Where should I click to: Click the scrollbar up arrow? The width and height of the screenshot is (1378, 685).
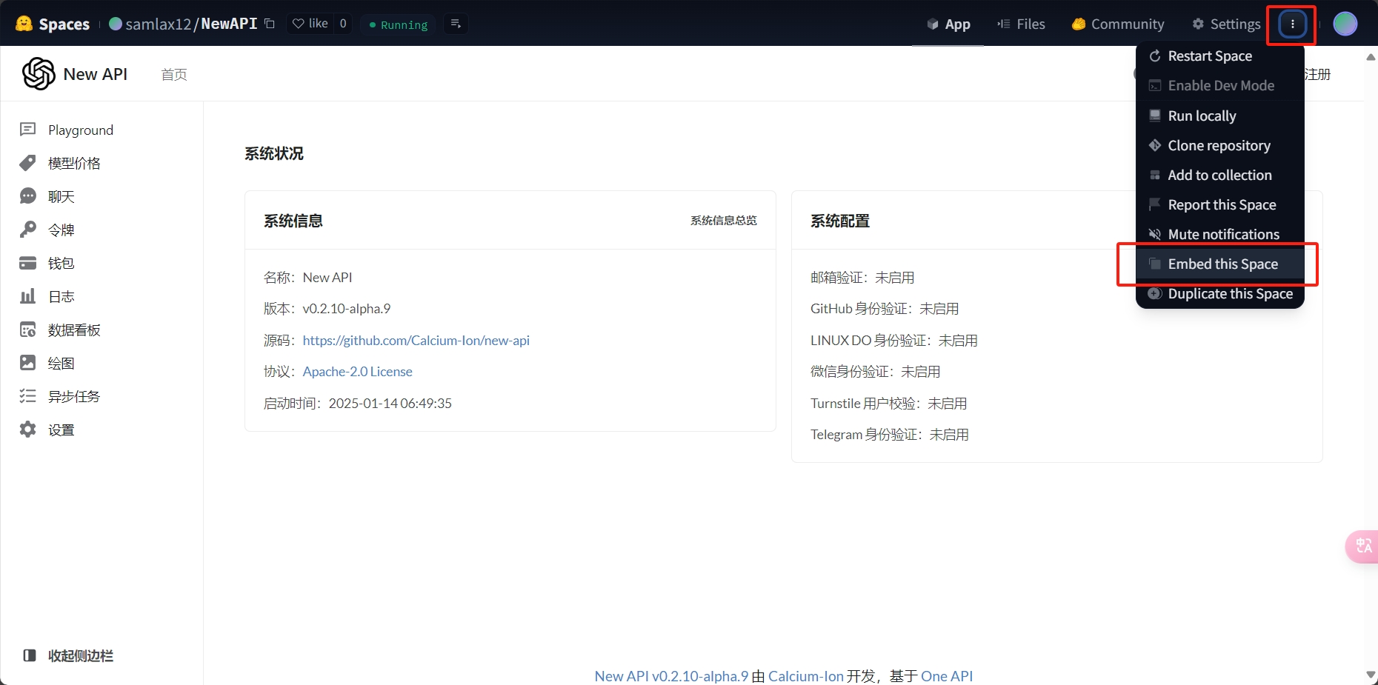point(1371,56)
